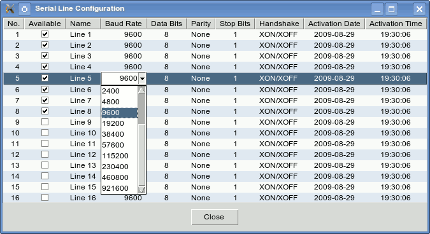Image resolution: width=430 pixels, height=234 pixels.
Task: Click the X application icon in title bar
Action: tap(10, 9)
